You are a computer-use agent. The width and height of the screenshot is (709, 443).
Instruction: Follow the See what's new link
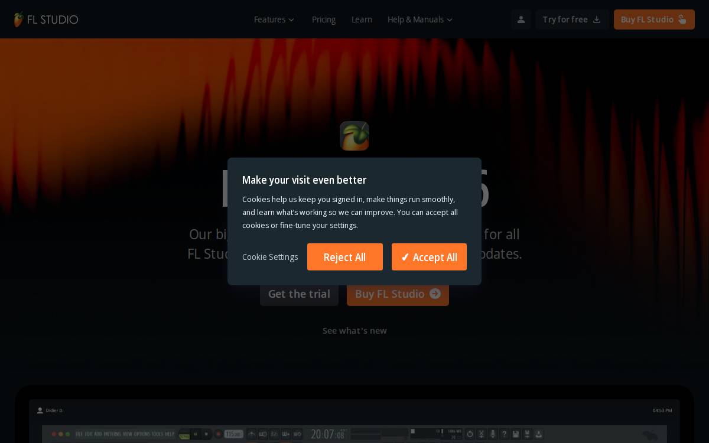pos(354,331)
